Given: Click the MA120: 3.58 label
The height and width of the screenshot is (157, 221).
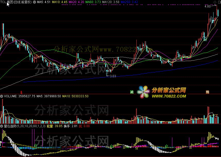Looking at the screenshot, I should pos(111,2).
